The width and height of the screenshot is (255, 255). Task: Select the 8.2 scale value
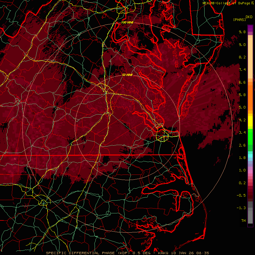tap(242, 57)
